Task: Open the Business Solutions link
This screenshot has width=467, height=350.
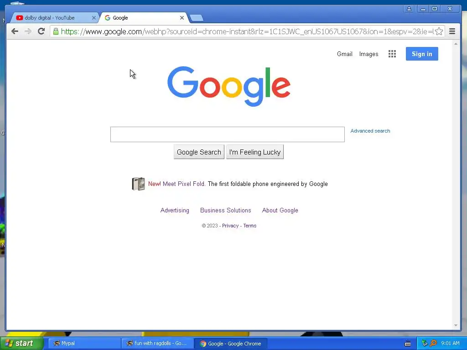Action: click(x=225, y=210)
